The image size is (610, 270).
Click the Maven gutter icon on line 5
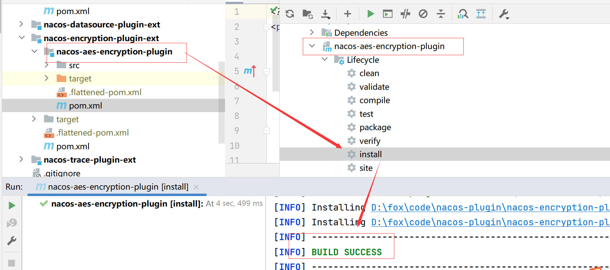[250, 71]
